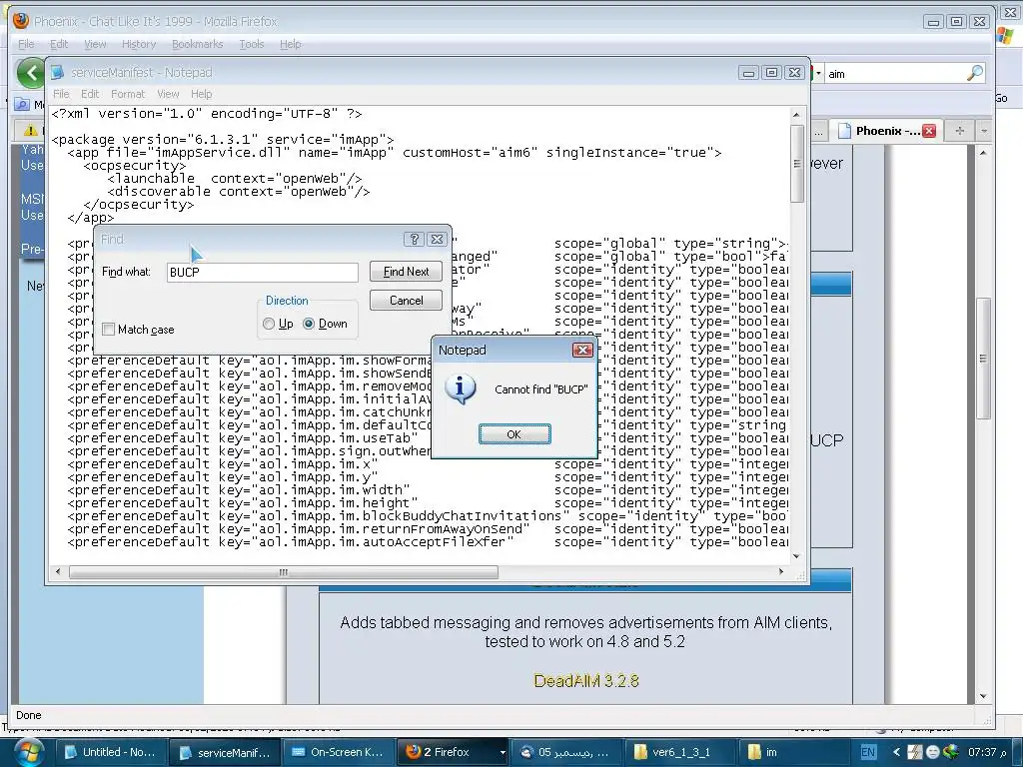Screen dimensions: 1023x767
Task: Open Notepad Help menu
Action: point(201,94)
